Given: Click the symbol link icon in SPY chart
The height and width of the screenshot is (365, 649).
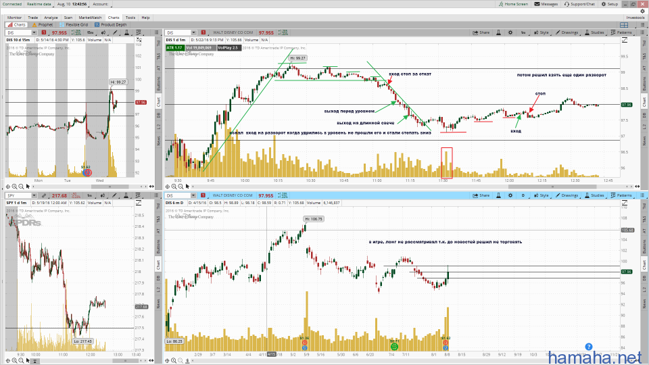Looking at the screenshot, I should pos(43,196).
